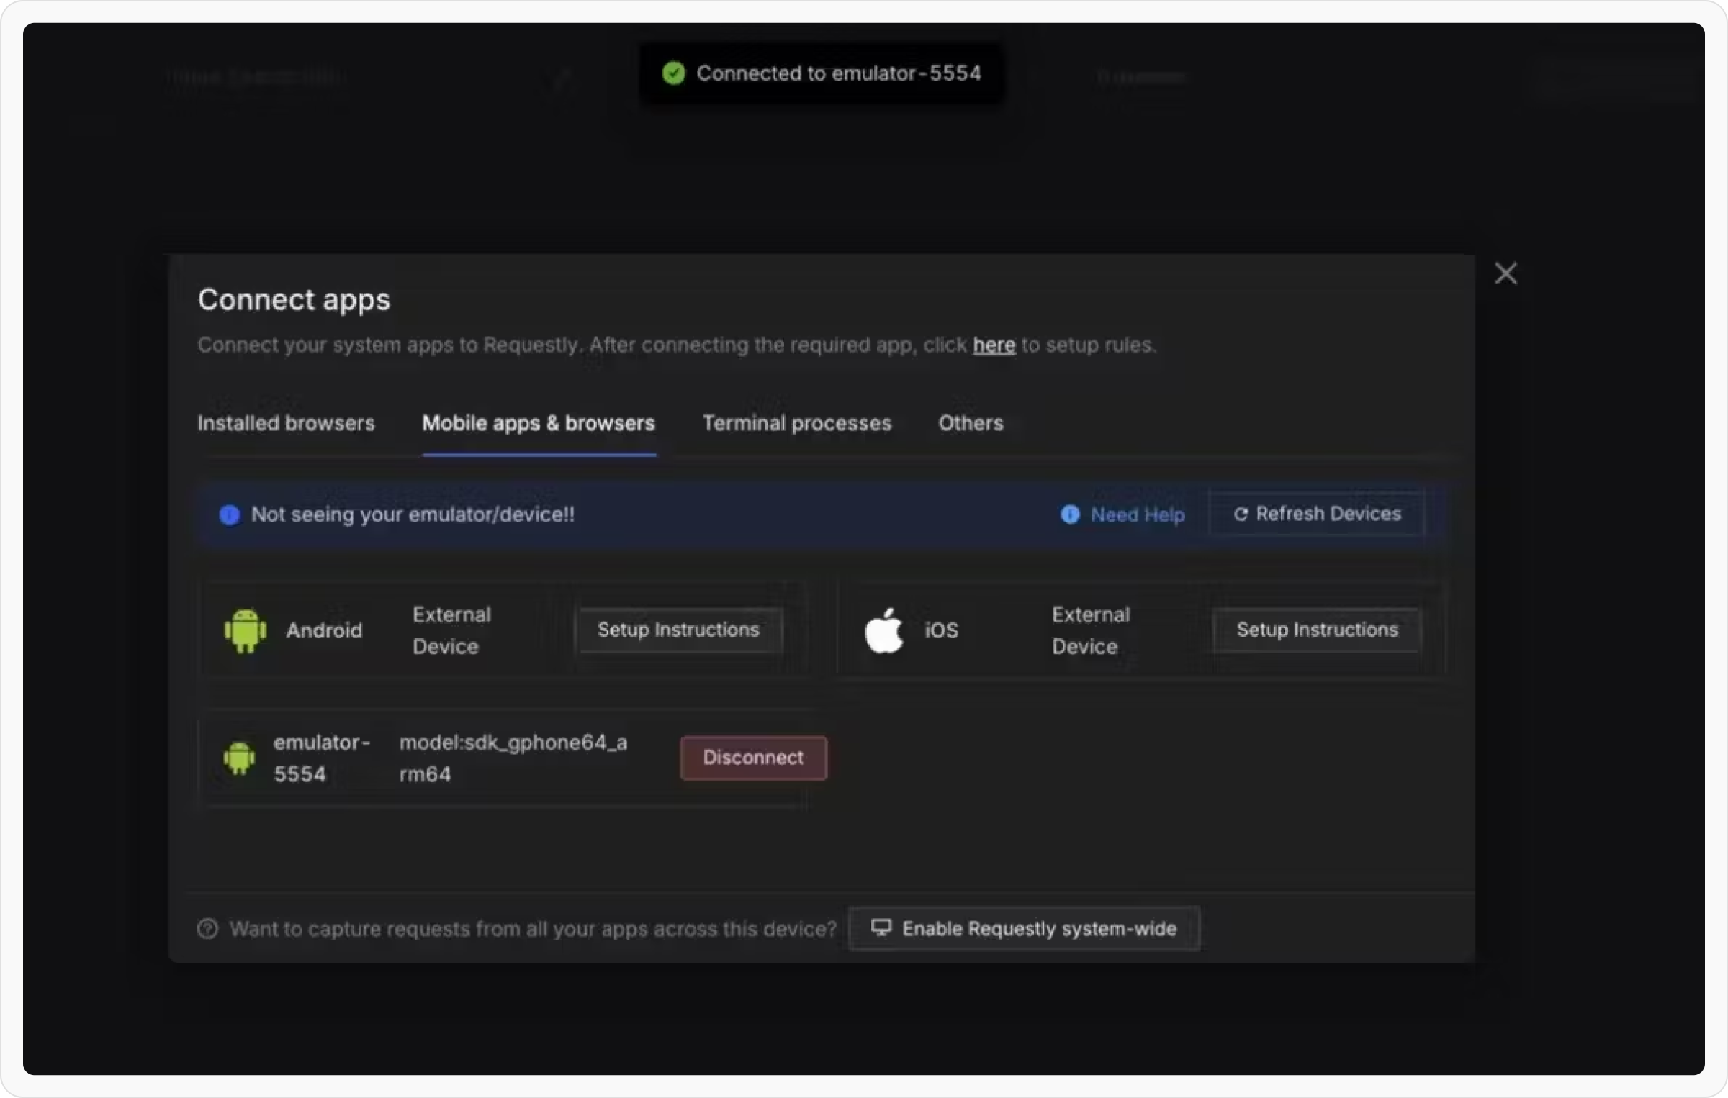Switch to Installed browsers tab
The height and width of the screenshot is (1098, 1728).
(286, 423)
